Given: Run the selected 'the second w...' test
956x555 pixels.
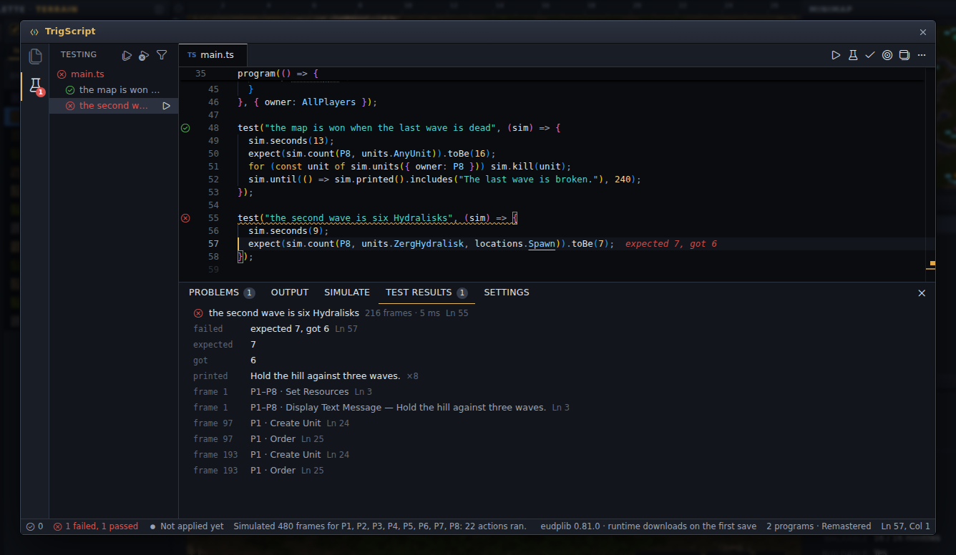Looking at the screenshot, I should coord(166,106).
